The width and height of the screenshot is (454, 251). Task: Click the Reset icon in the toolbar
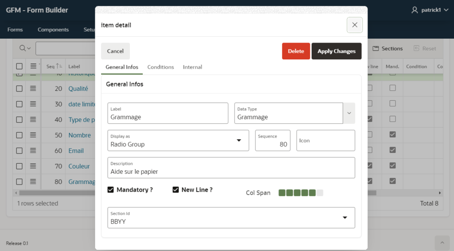416,48
